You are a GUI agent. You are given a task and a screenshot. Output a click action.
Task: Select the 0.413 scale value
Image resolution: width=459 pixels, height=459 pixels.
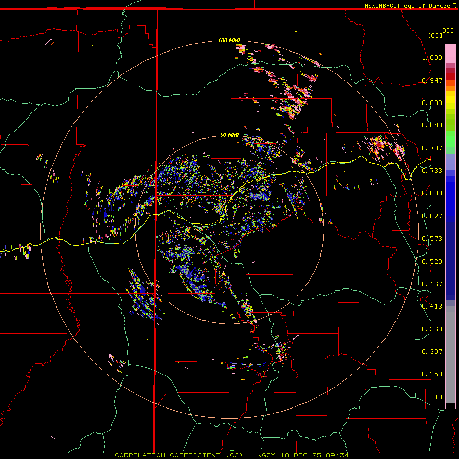pos(432,307)
